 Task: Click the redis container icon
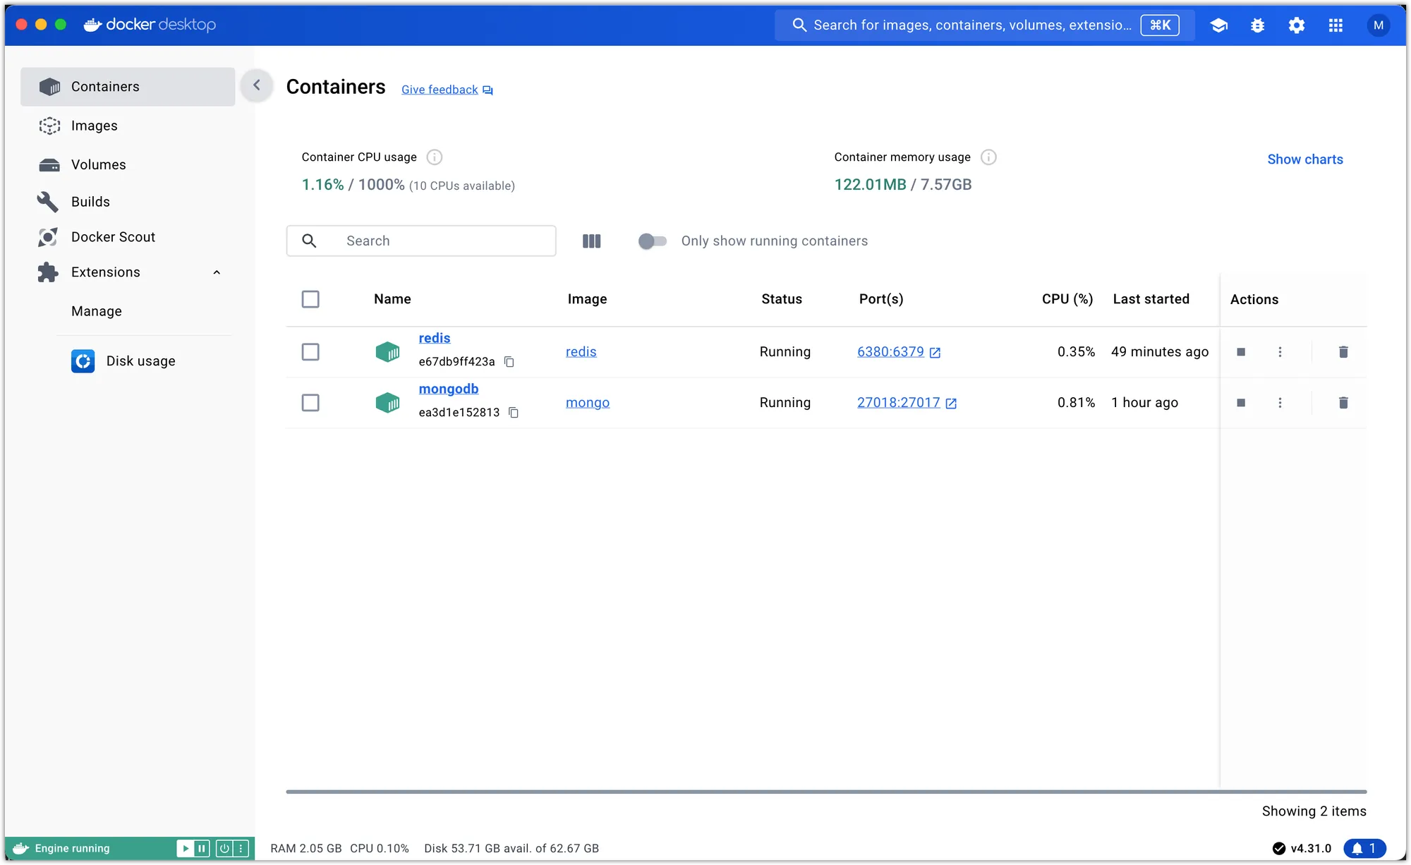387,352
